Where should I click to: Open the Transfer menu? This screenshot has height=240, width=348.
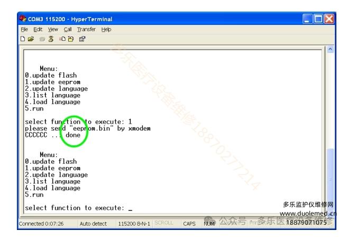pos(86,30)
